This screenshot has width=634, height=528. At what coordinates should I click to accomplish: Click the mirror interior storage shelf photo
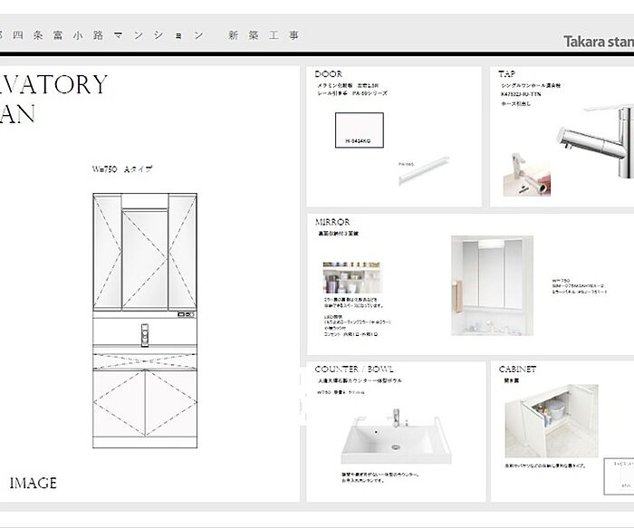click(351, 278)
